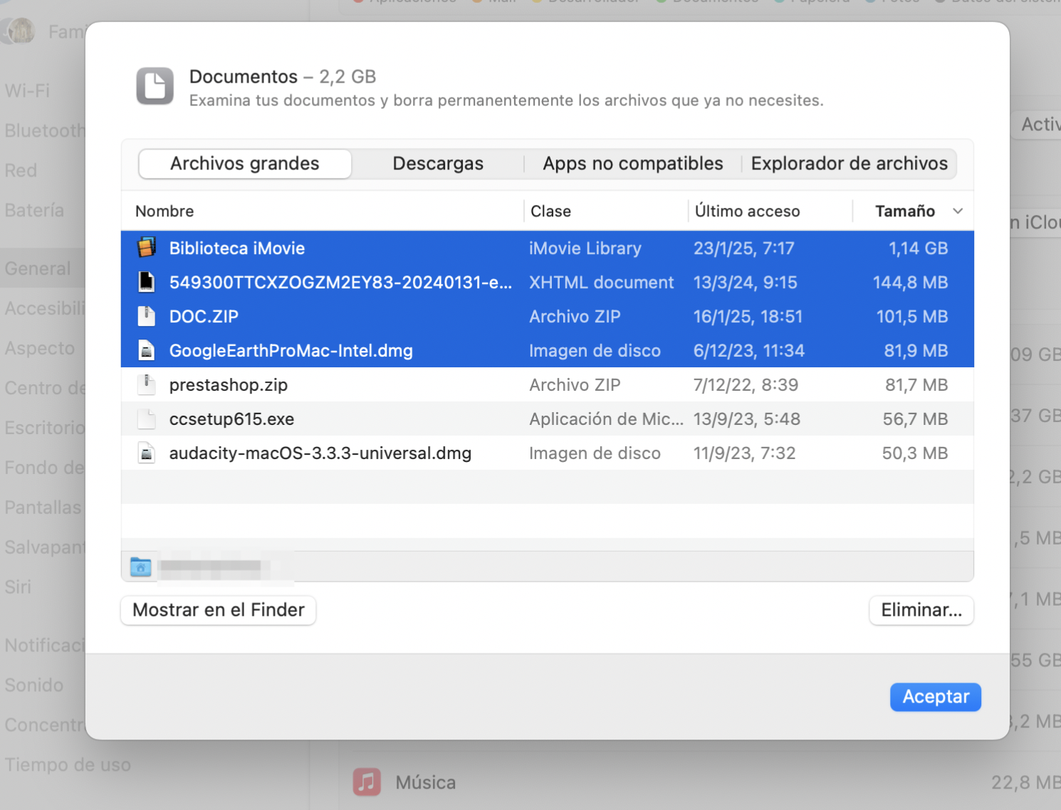Click the application icon next to ccsetup615.exe
1061x810 pixels.
147,419
